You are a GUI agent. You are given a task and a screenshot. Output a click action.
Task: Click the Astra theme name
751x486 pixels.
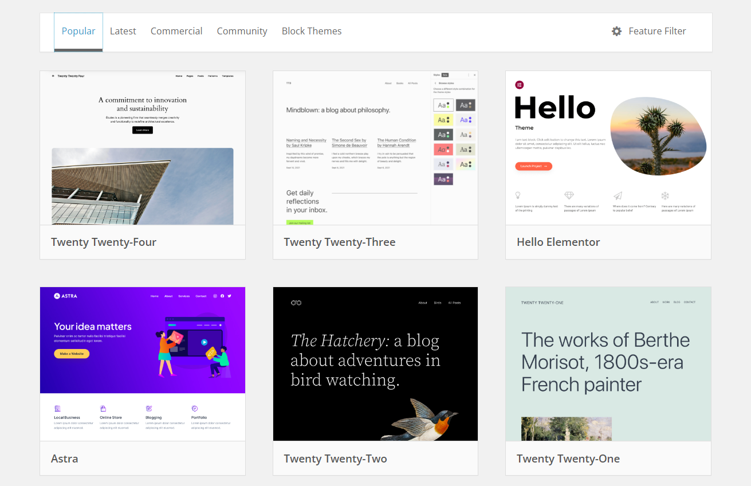pyautogui.click(x=64, y=458)
